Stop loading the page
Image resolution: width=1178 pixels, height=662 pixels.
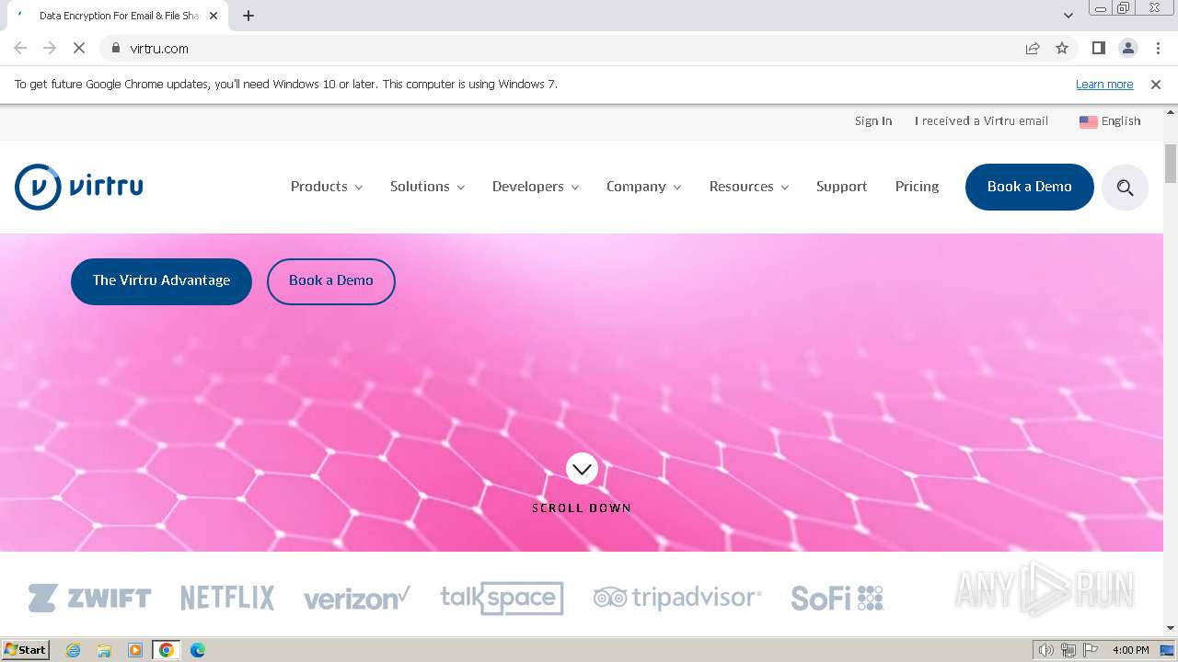[79, 48]
